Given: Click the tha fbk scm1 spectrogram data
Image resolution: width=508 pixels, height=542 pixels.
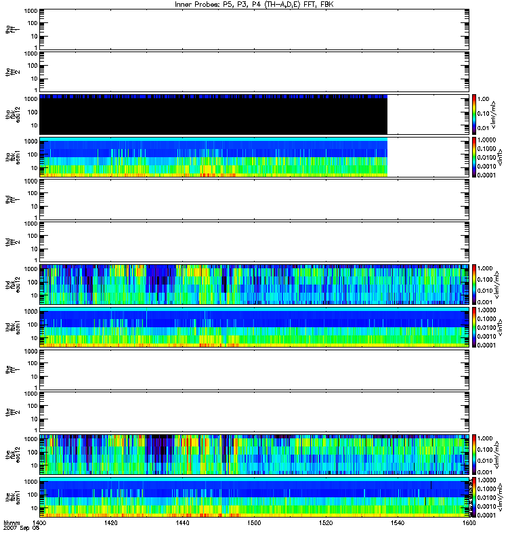Looking at the screenshot, I should [213, 157].
